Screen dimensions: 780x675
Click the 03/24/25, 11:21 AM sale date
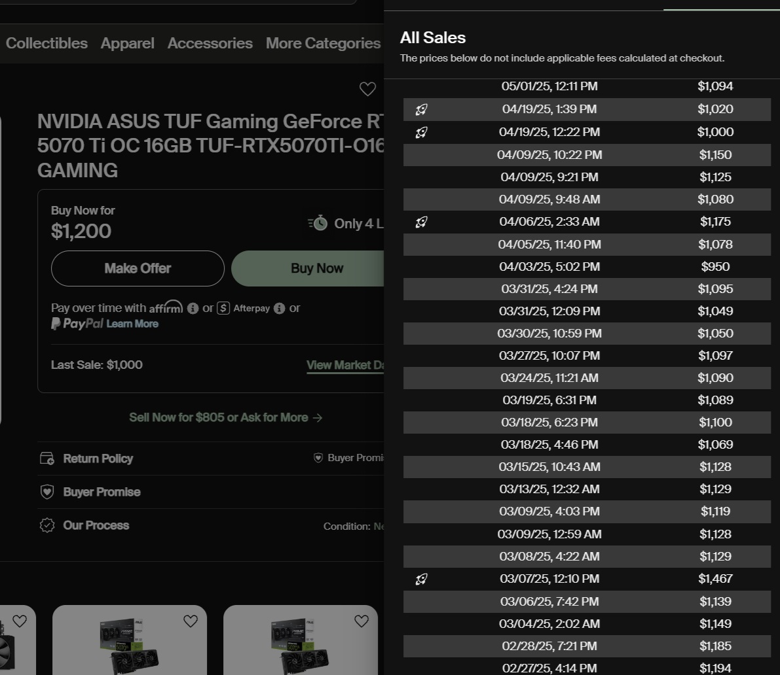click(x=549, y=378)
